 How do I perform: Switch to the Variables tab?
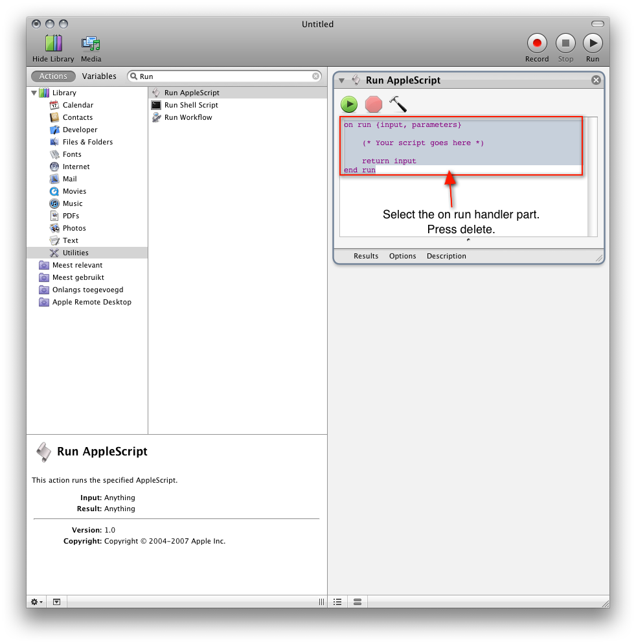point(99,76)
